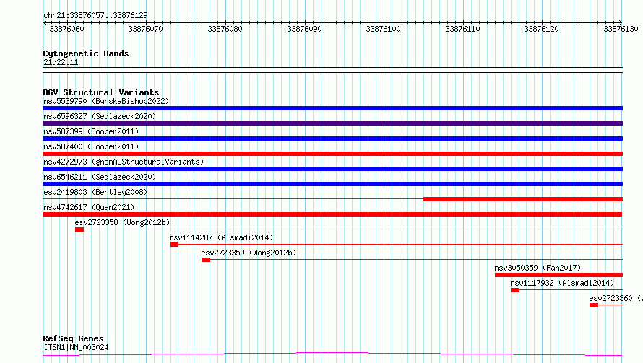Click the cytogenetic band 21q22.11 outline bar
Viewport: 643px width, 363px height.
pyautogui.click(x=332, y=70)
